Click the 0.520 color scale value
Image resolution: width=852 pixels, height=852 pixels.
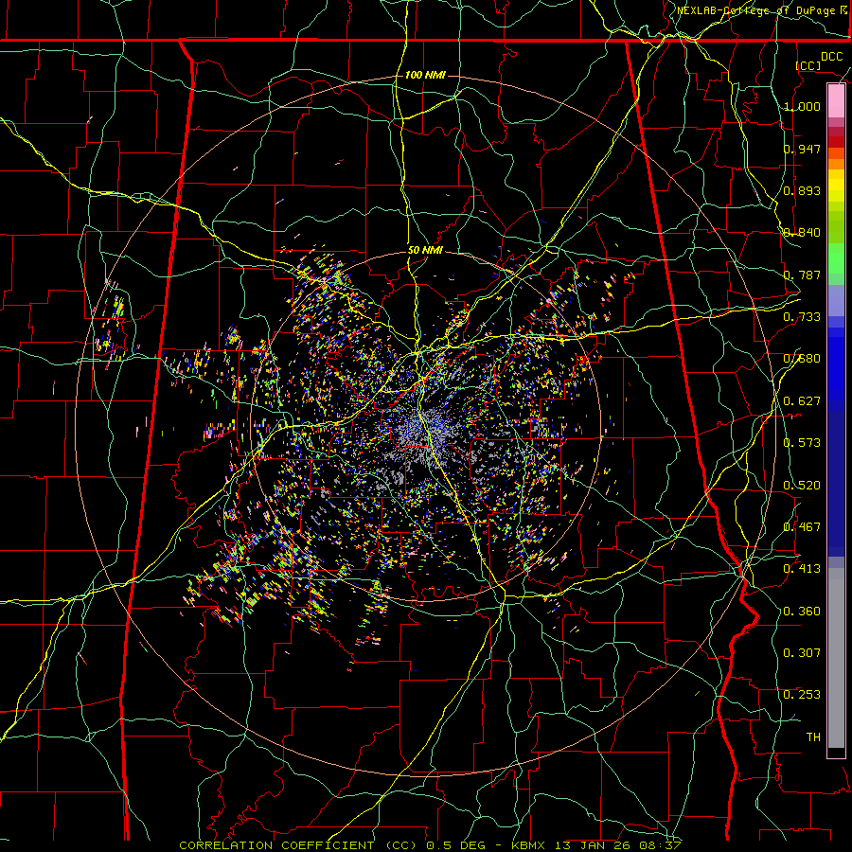tap(802, 486)
